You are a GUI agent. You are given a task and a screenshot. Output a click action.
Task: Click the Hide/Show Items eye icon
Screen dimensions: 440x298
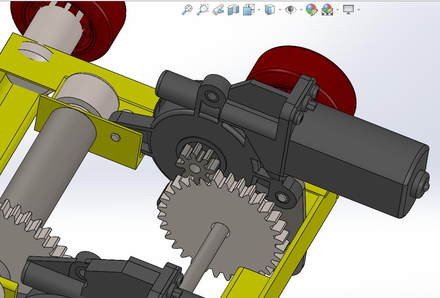pyautogui.click(x=290, y=10)
